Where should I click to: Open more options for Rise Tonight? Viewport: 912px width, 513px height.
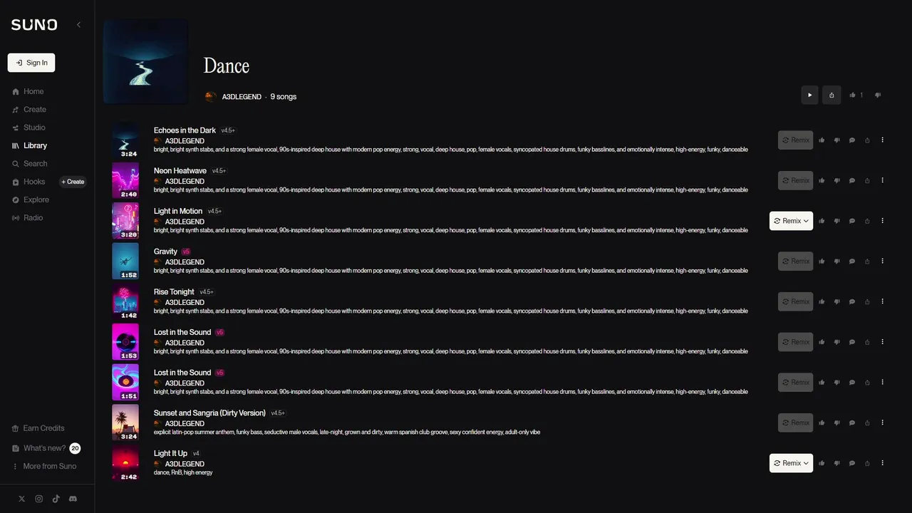tap(882, 301)
